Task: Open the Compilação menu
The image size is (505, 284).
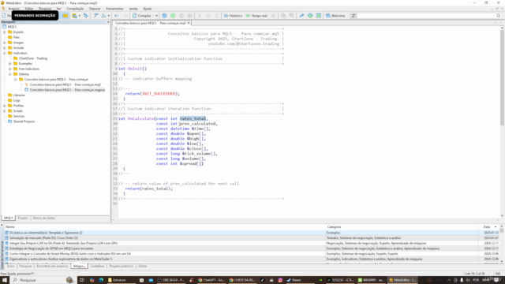Action: click(75, 9)
